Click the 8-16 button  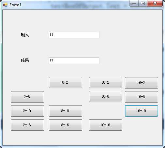(66, 125)
